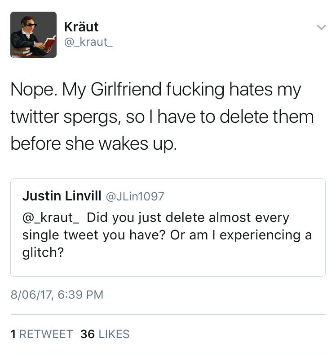The image size is (336, 356).
Task: Tap the @_kraut_ mention inside the quoted tweet
Action: 51,217
